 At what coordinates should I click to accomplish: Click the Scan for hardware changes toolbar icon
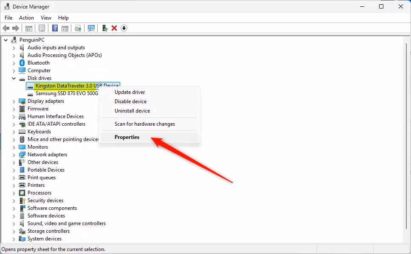[91, 28]
